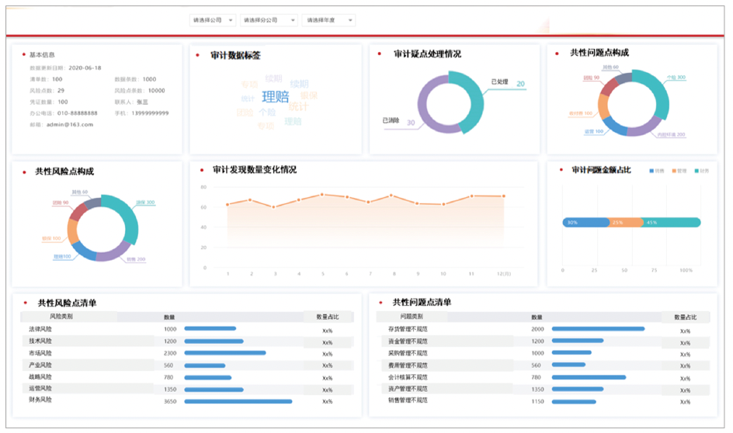Select the 法律风险 row label

(40, 329)
